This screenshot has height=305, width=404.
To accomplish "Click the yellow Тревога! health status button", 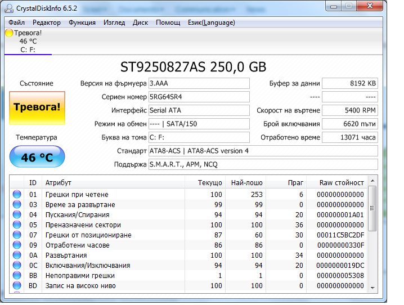I will point(37,108).
